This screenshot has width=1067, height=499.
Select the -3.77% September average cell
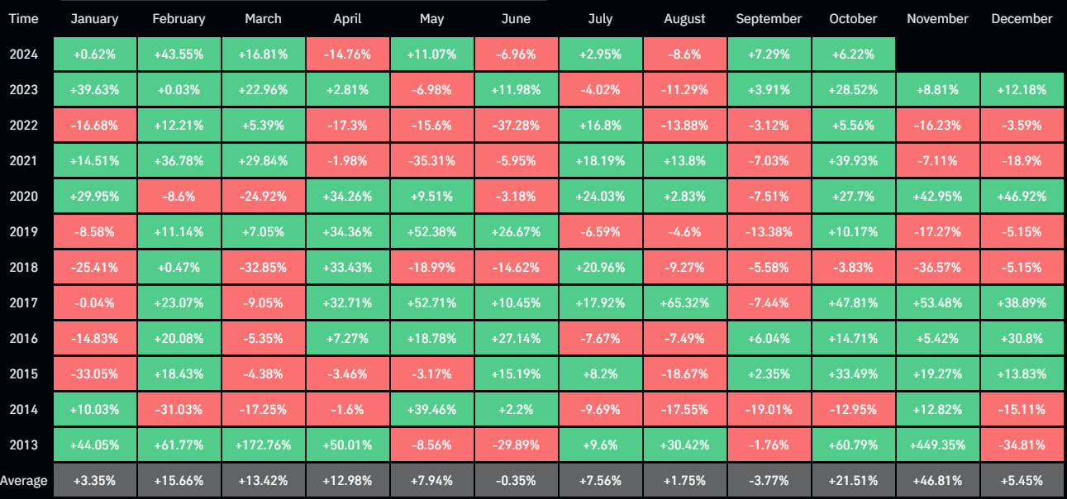point(769,480)
